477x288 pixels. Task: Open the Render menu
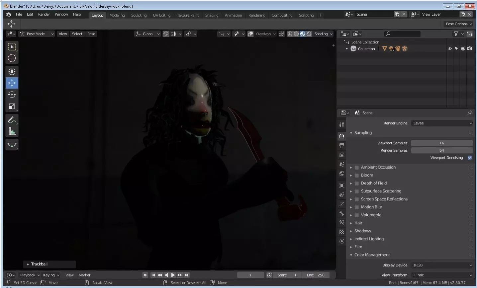[44, 15]
